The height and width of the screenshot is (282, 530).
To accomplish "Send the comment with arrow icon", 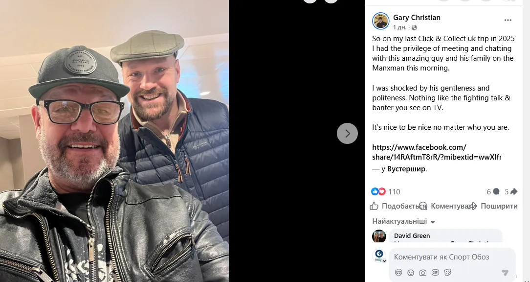I will tap(505, 273).
